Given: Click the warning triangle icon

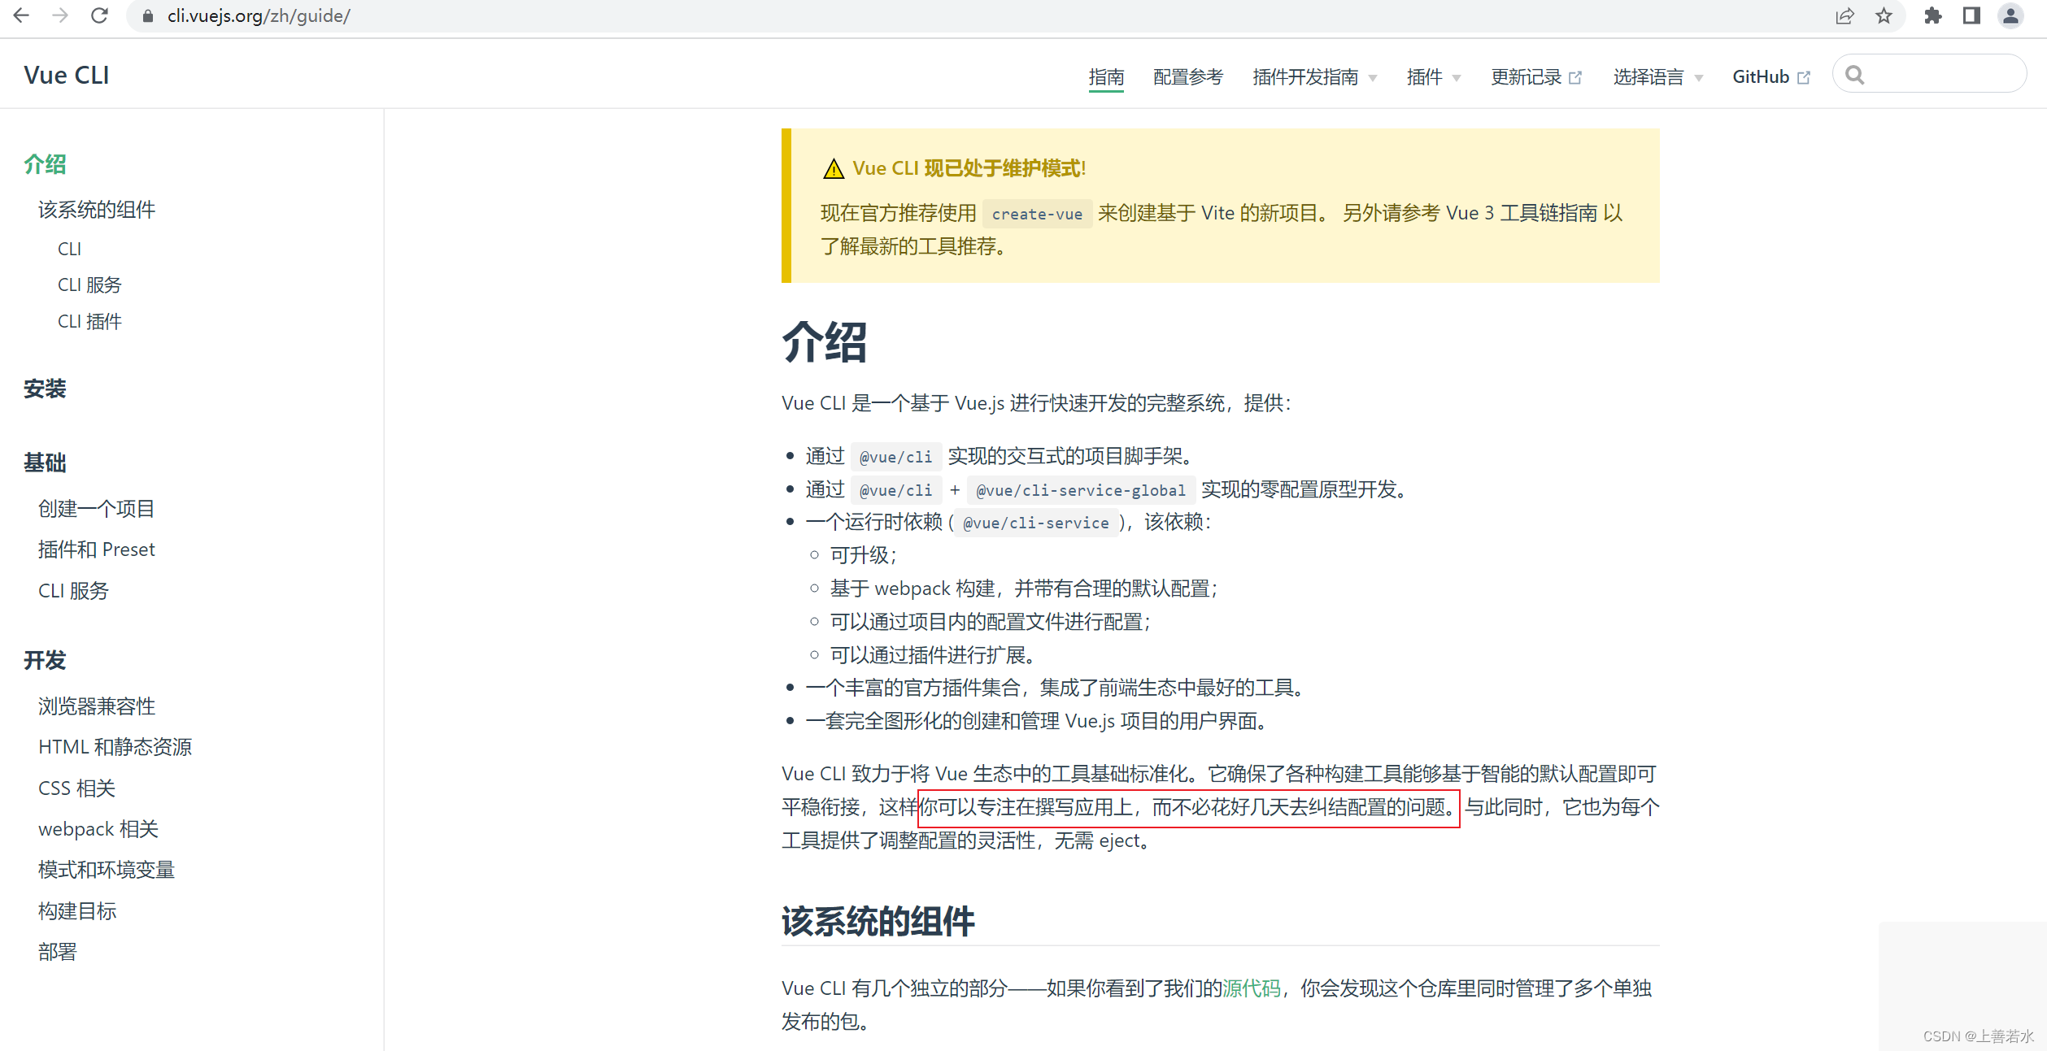Looking at the screenshot, I should pyautogui.click(x=834, y=169).
